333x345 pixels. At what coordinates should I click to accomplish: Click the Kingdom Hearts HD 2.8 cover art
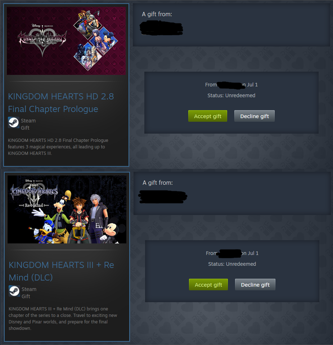[x=66, y=41]
